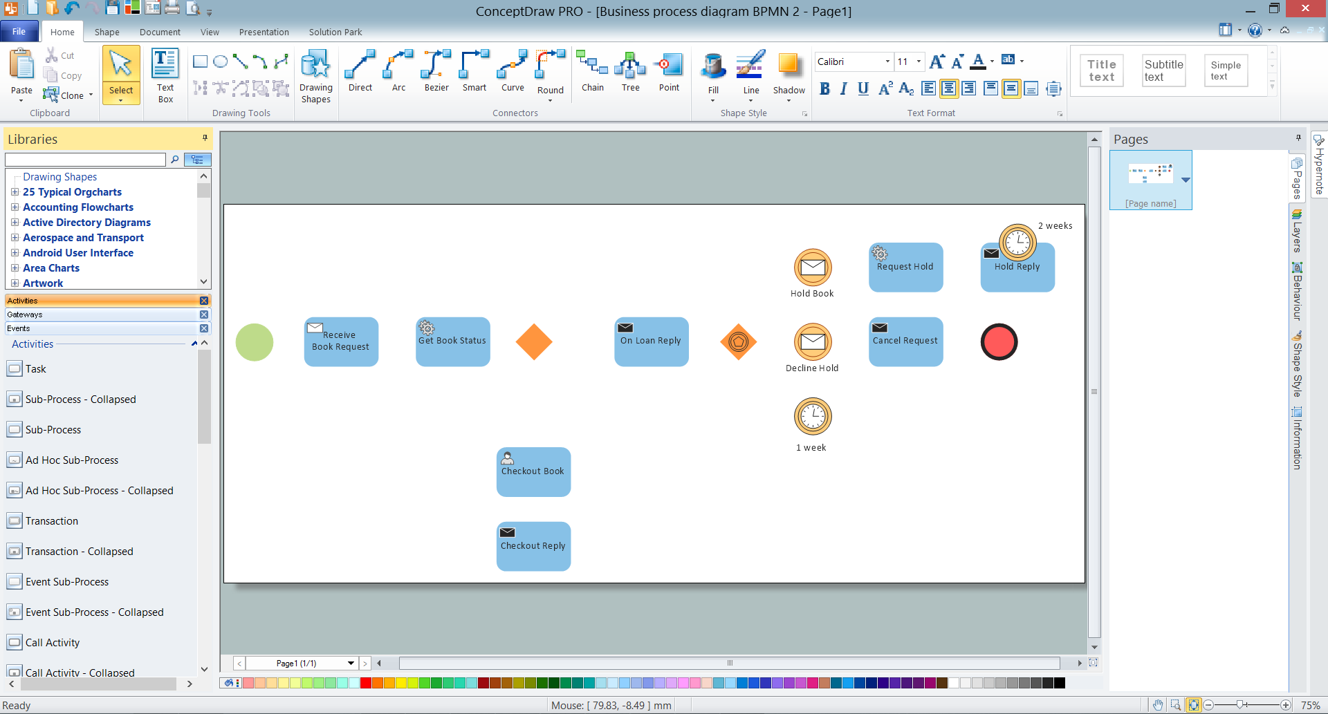The width and height of the screenshot is (1328, 714).
Task: Select the Page1 thumbnail in Pages panel
Action: click(1151, 180)
